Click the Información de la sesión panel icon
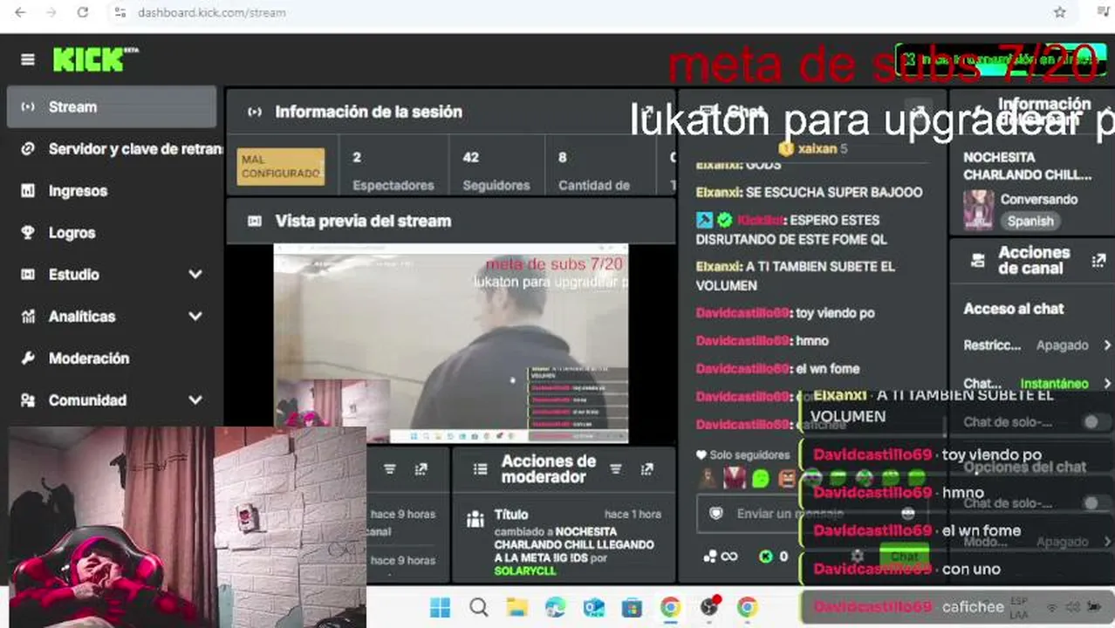 click(255, 112)
